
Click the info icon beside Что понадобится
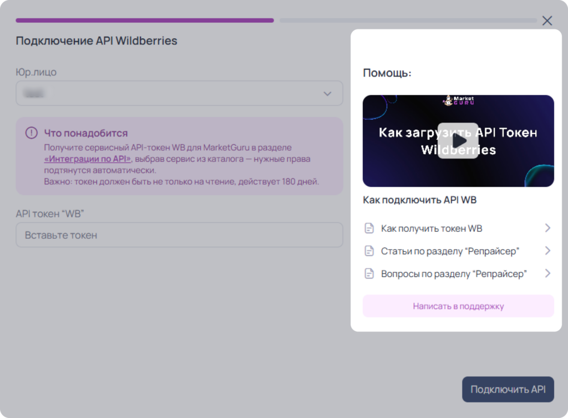click(32, 133)
